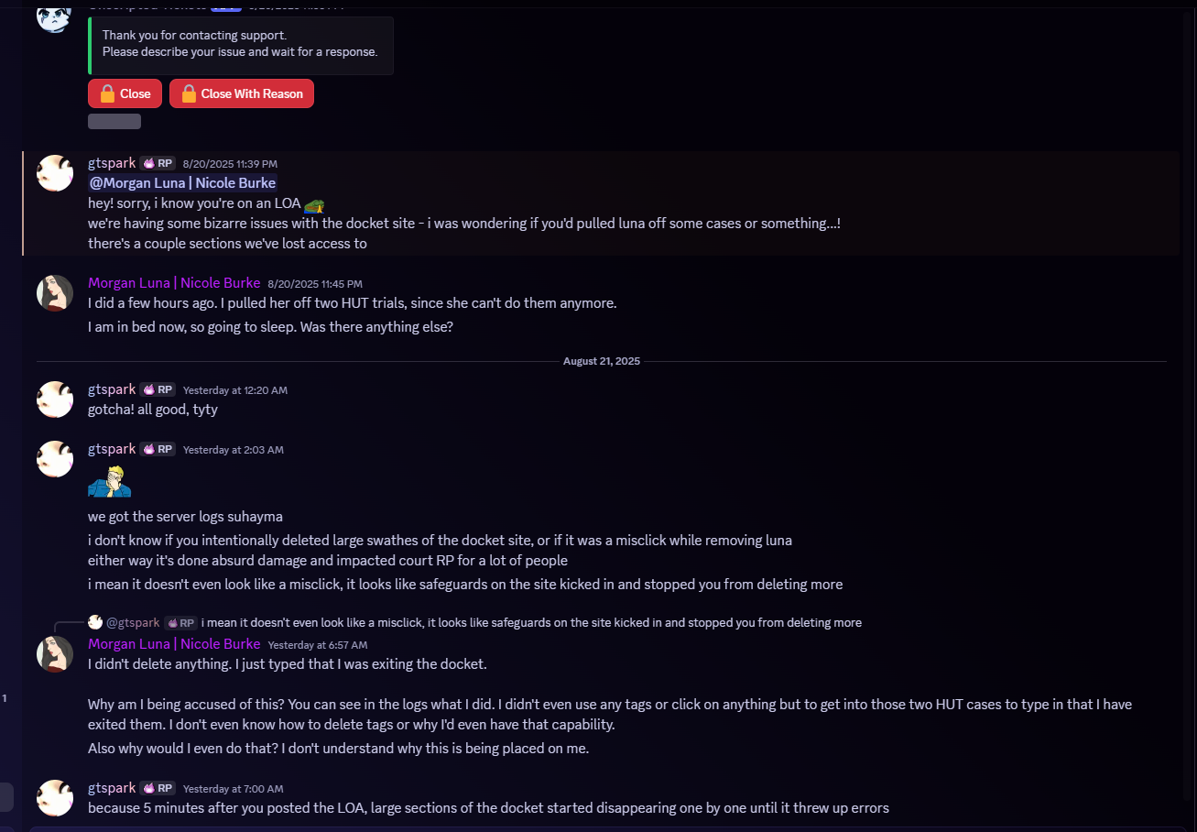Click the @gtspark name in the reply preview
The width and height of the screenshot is (1197, 832).
pos(133,623)
